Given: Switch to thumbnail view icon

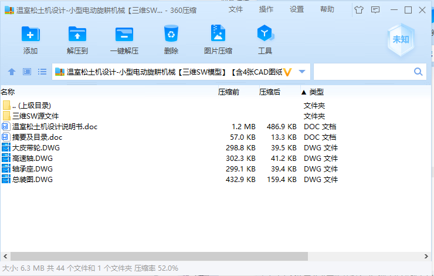Looking at the screenshot, I should pos(27,72).
